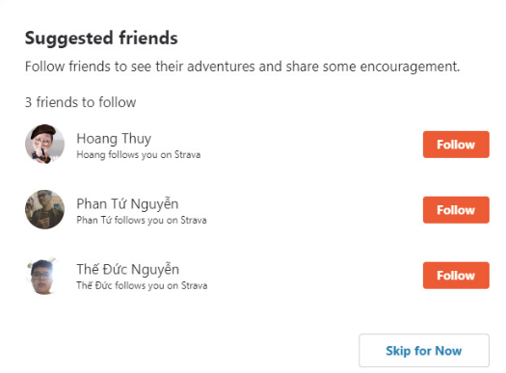Select 'Phan Tú follows you on Strava' caption
This screenshot has height=373, width=506.
point(142,221)
